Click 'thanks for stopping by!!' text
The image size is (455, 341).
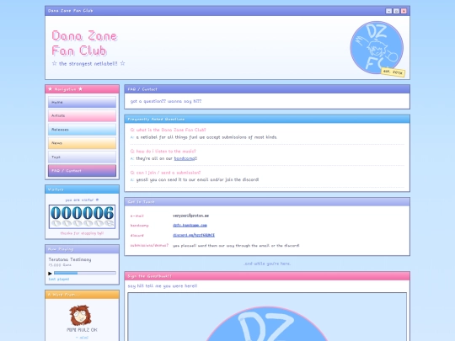click(82, 233)
